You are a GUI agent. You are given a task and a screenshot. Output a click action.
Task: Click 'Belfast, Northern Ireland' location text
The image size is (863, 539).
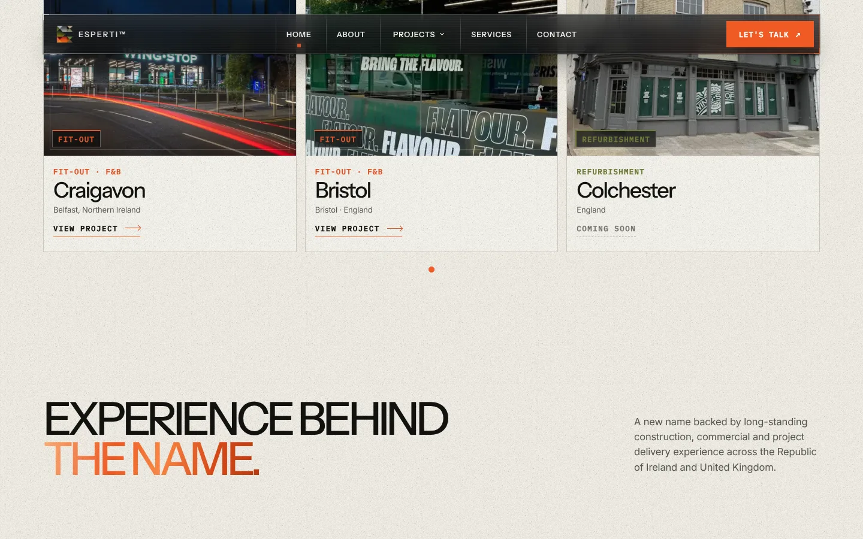(x=96, y=210)
